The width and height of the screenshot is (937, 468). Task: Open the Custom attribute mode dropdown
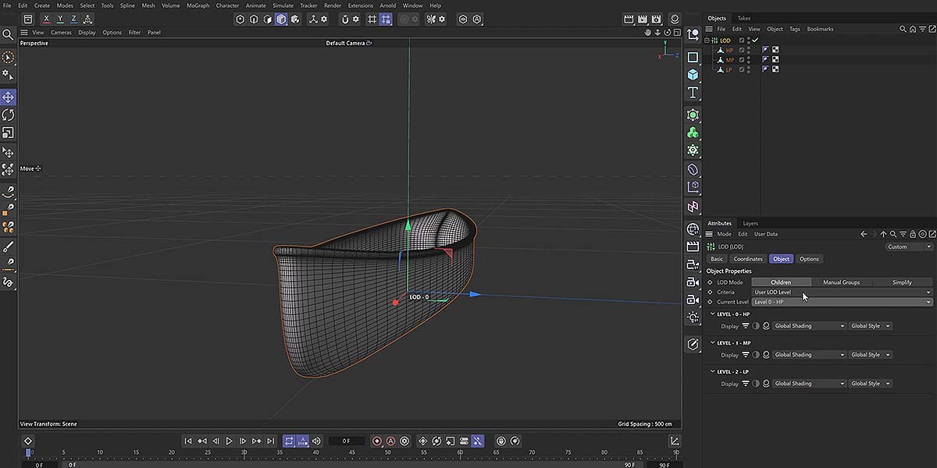(x=909, y=246)
